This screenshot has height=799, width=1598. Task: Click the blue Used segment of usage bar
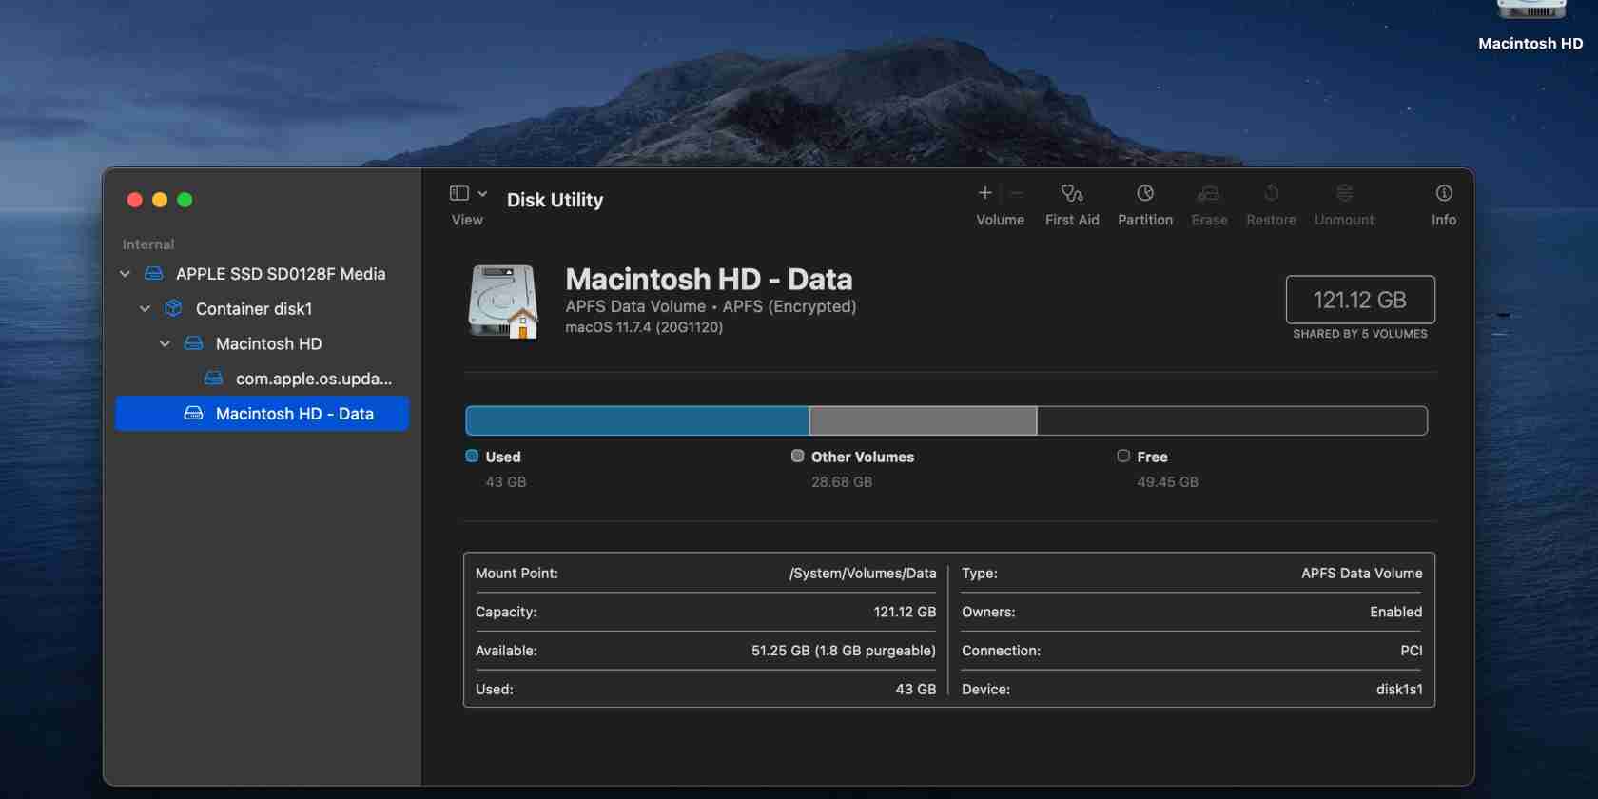coord(637,420)
